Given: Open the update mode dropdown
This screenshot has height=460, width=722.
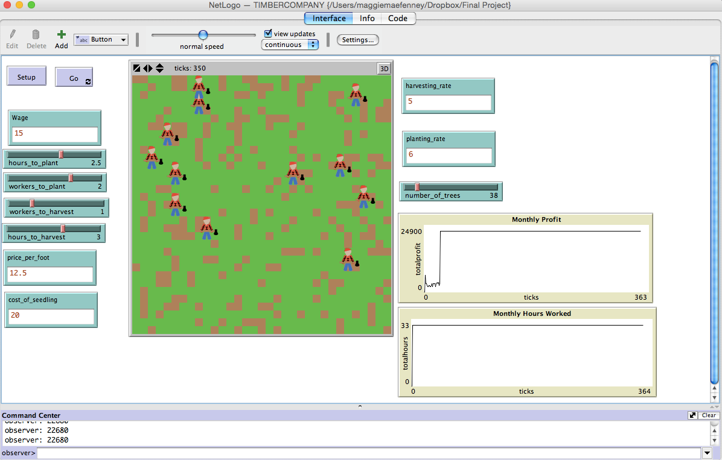Looking at the screenshot, I should (x=313, y=44).
